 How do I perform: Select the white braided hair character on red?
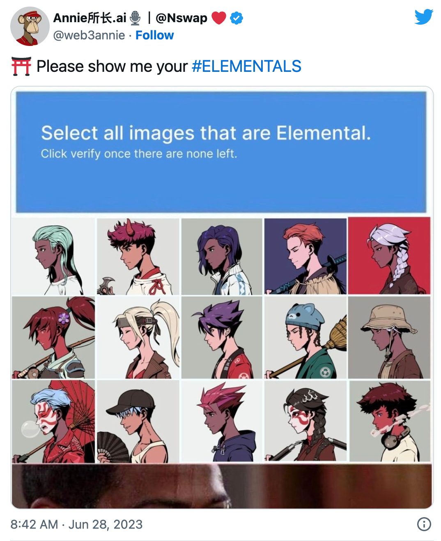pyautogui.click(x=389, y=256)
